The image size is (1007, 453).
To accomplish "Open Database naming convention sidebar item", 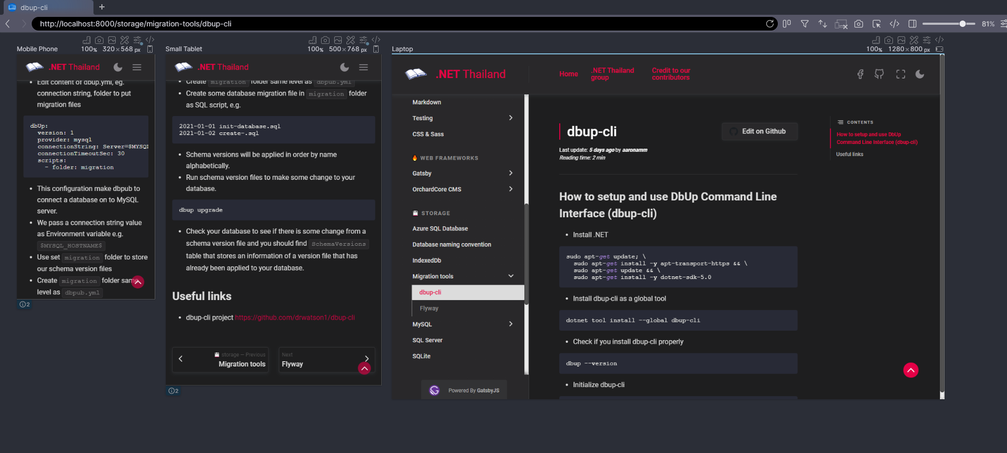I will tap(452, 245).
